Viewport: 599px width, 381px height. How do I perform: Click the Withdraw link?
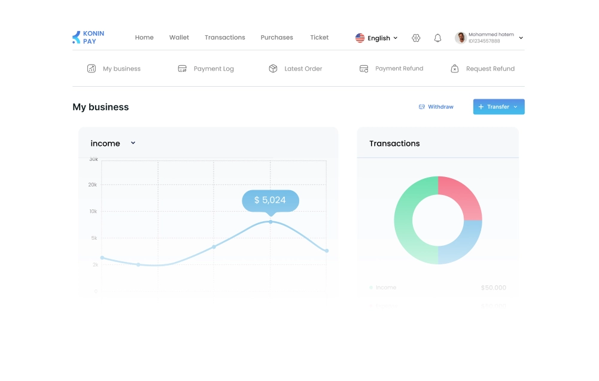coord(436,106)
